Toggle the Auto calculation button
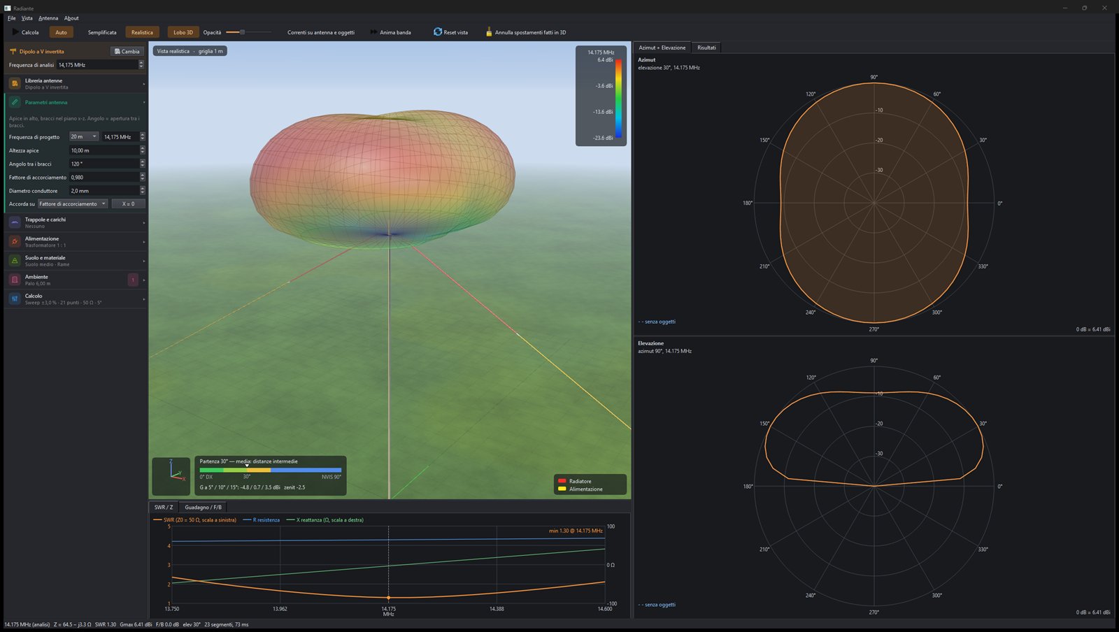1119x632 pixels. pos(61,32)
